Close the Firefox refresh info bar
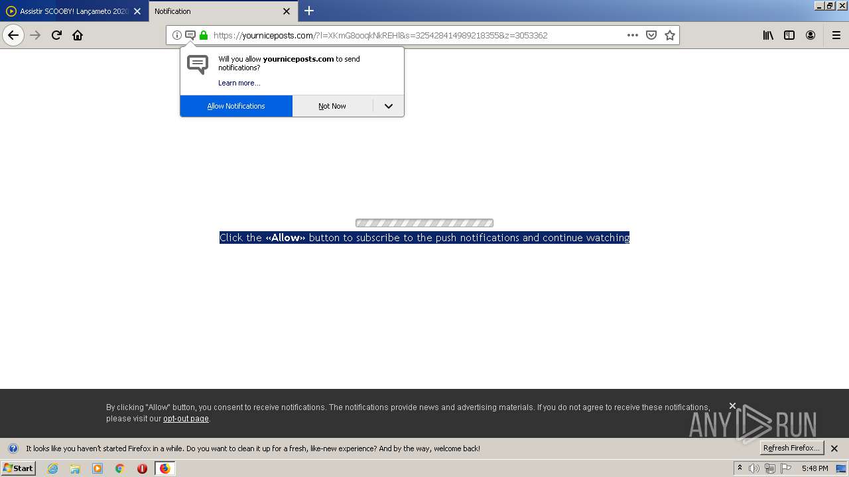 (834, 449)
